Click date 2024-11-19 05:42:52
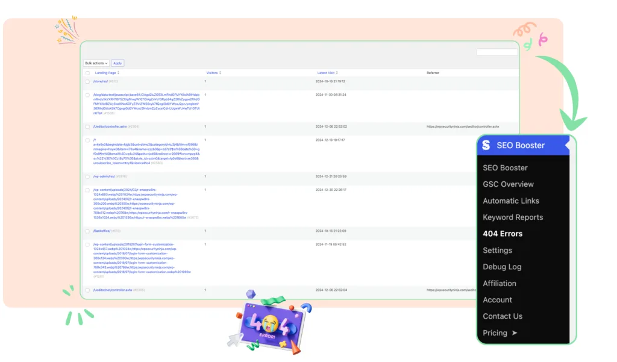617x362 pixels. click(x=331, y=245)
